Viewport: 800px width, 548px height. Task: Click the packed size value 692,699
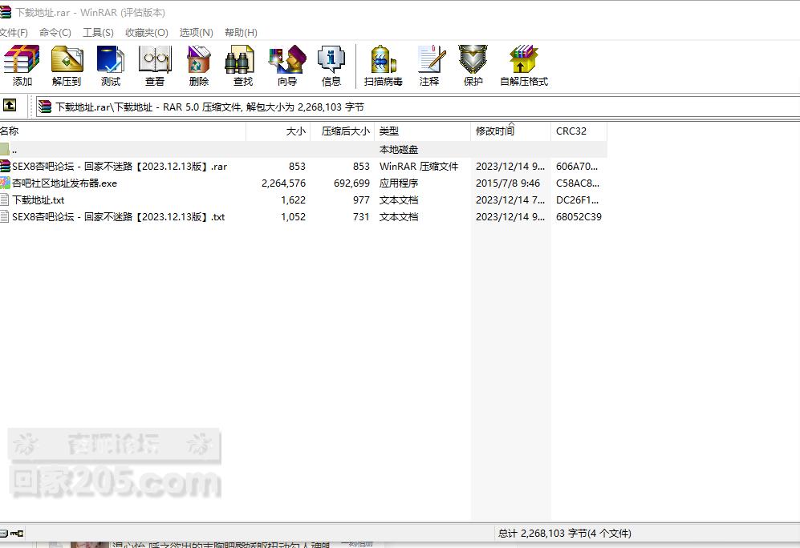[x=351, y=183]
